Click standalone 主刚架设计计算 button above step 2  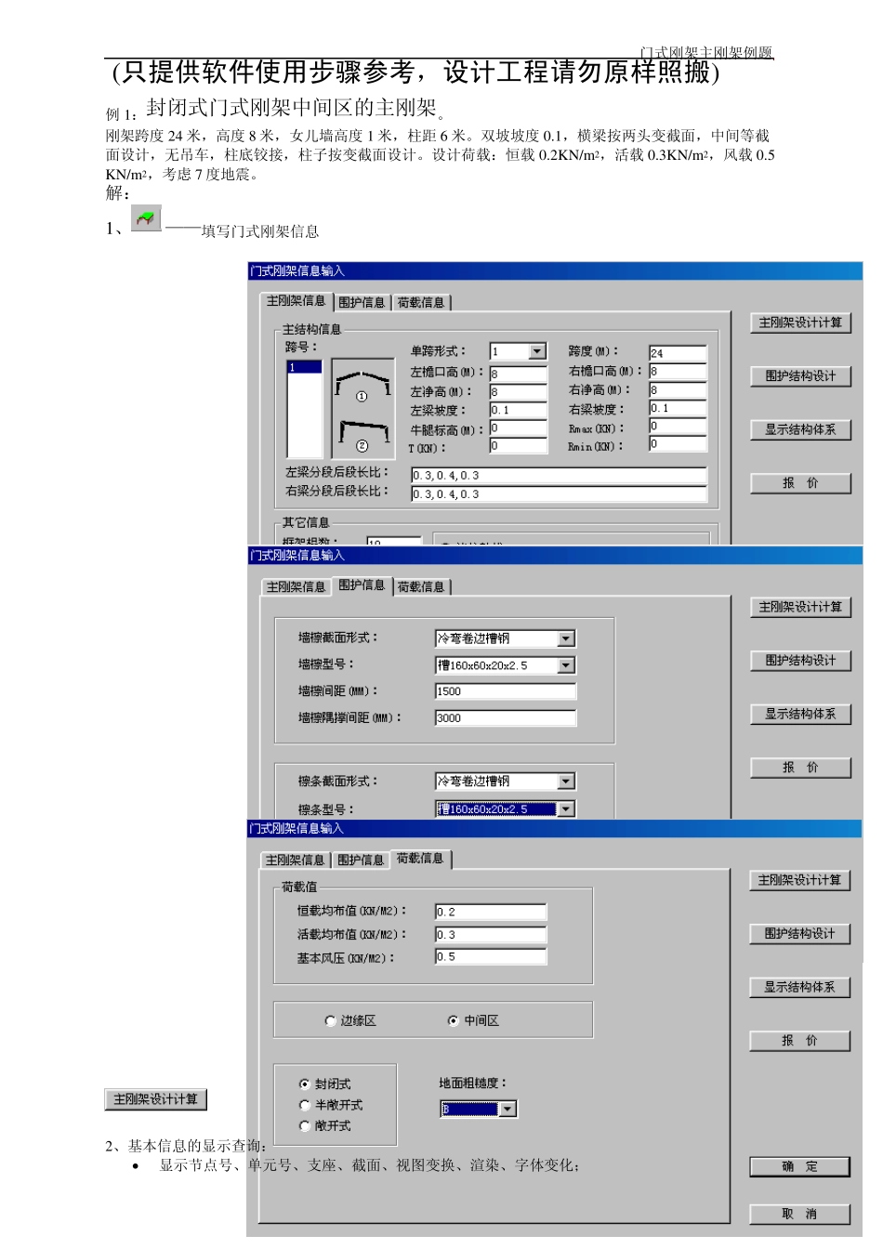(156, 1099)
